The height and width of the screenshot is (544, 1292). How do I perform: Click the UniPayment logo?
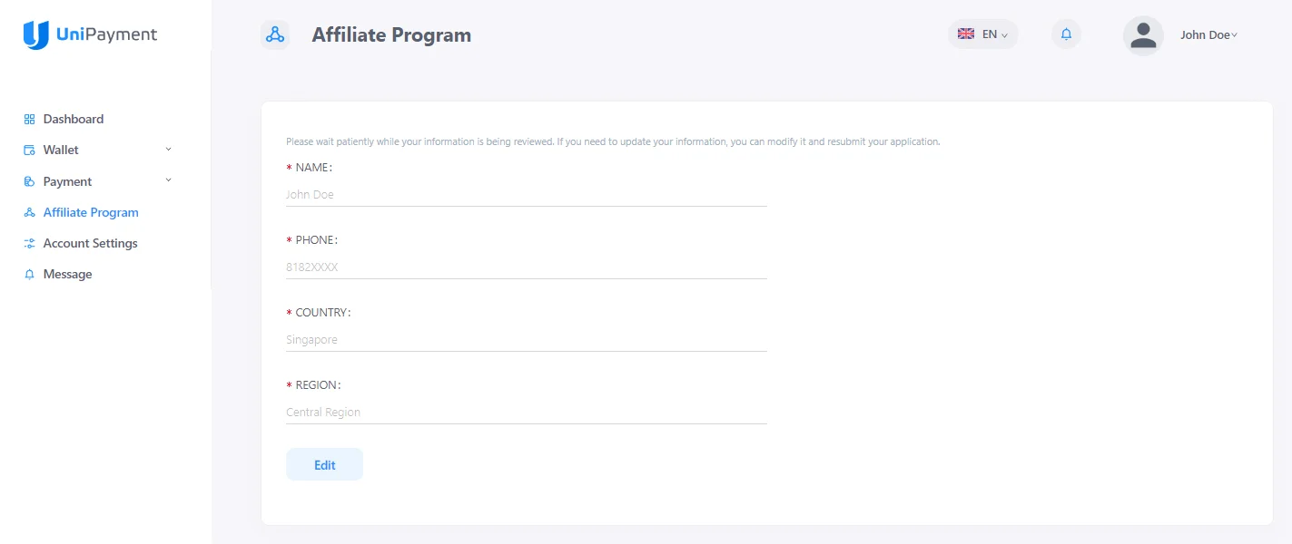(x=88, y=34)
